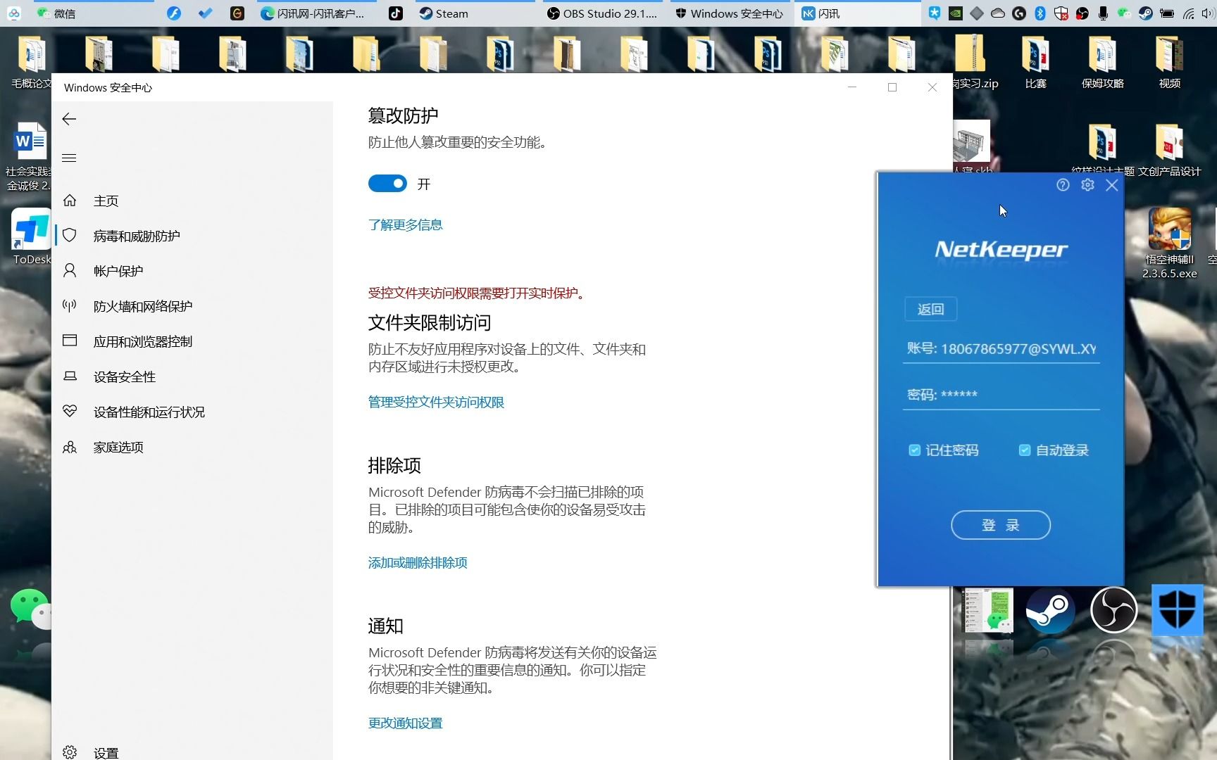Click 更改通知设置 link
Screen dimensions: 1217x760
click(x=405, y=723)
